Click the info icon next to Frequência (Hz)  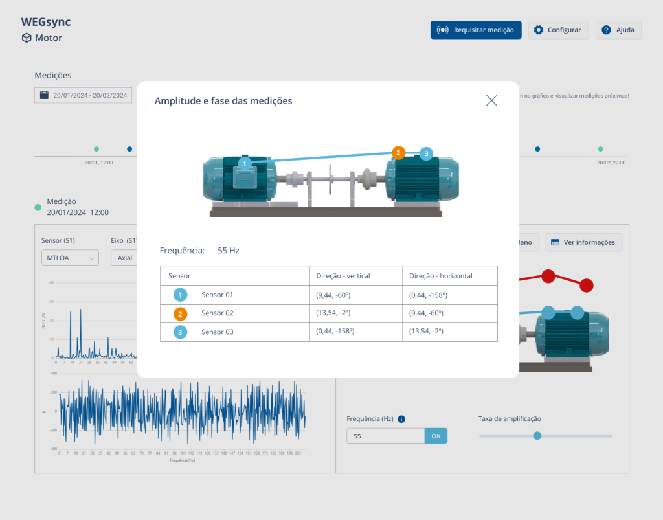click(x=400, y=419)
